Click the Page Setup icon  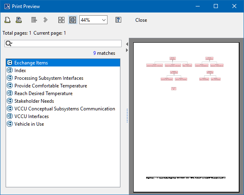[x=7, y=20]
